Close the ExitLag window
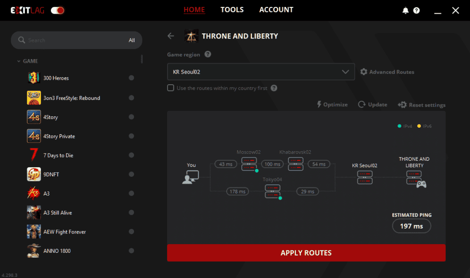 [x=455, y=11]
